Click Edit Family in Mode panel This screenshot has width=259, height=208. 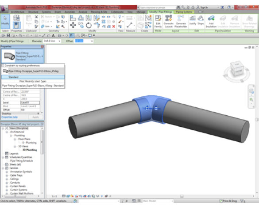coord(158,22)
